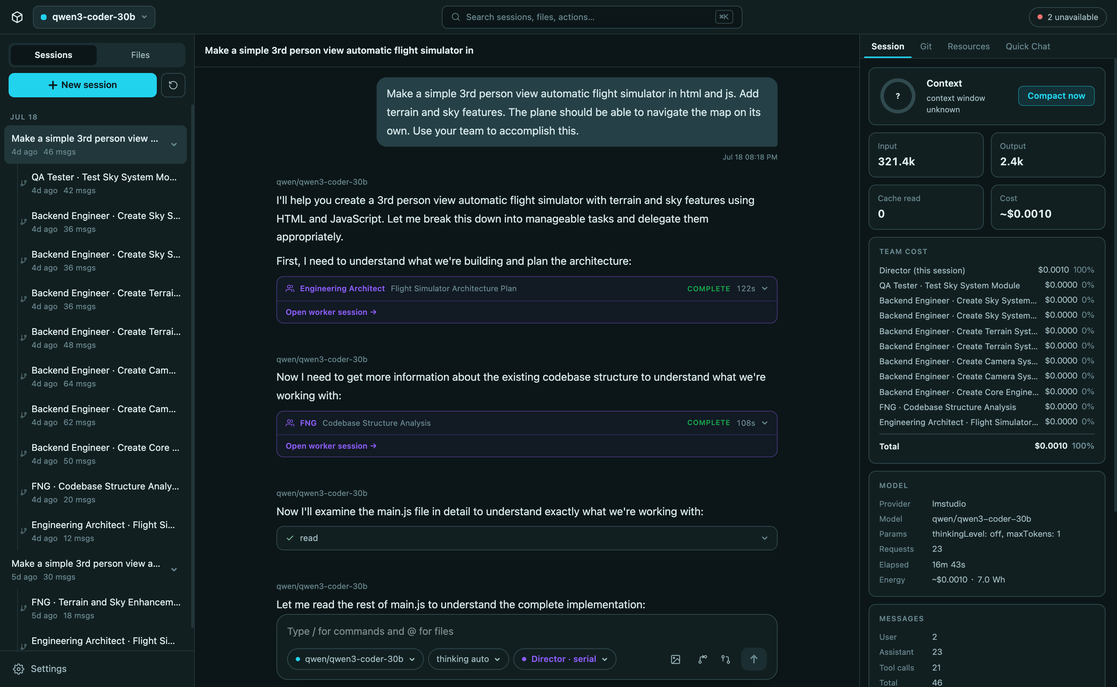Switch to the Files tab
The height and width of the screenshot is (687, 1117).
coord(140,55)
